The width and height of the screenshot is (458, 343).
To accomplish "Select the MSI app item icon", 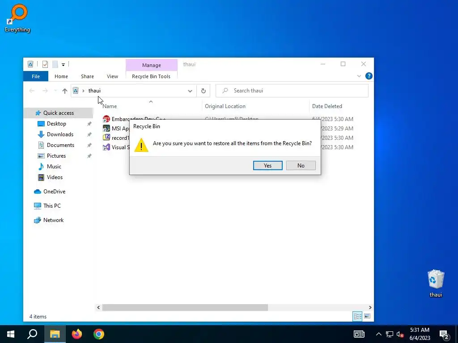I will point(106,128).
